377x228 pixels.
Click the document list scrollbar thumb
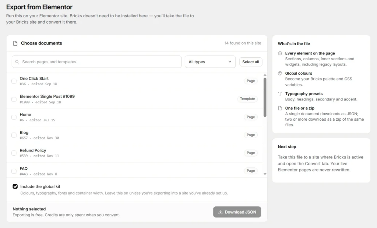point(265,97)
